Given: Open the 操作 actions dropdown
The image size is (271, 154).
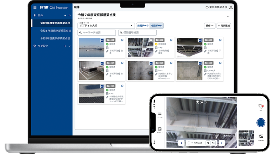Looking at the screenshot, I should (210, 26).
